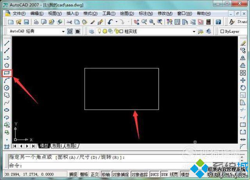Click the Save drawing icon

[x=26, y=22]
